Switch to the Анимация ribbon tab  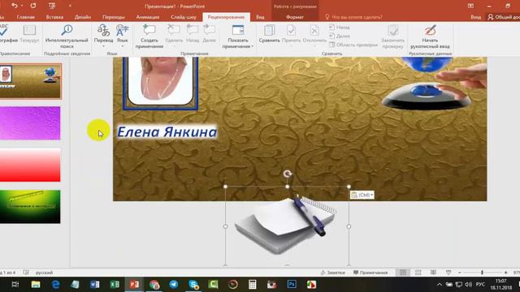(148, 17)
